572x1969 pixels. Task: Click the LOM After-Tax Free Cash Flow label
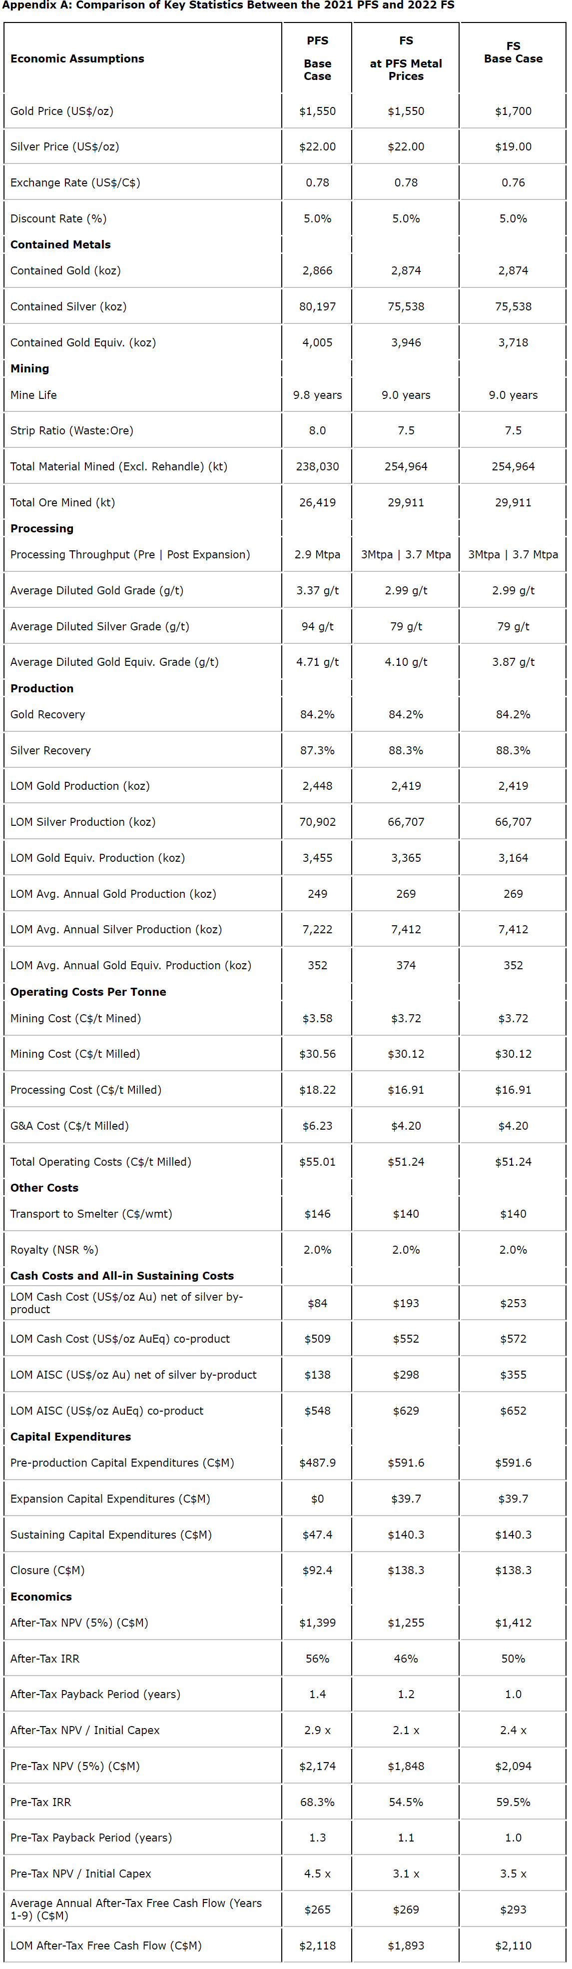[x=106, y=1946]
